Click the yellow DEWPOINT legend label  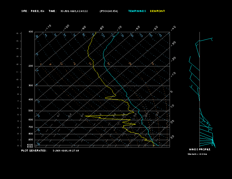pos(157,11)
